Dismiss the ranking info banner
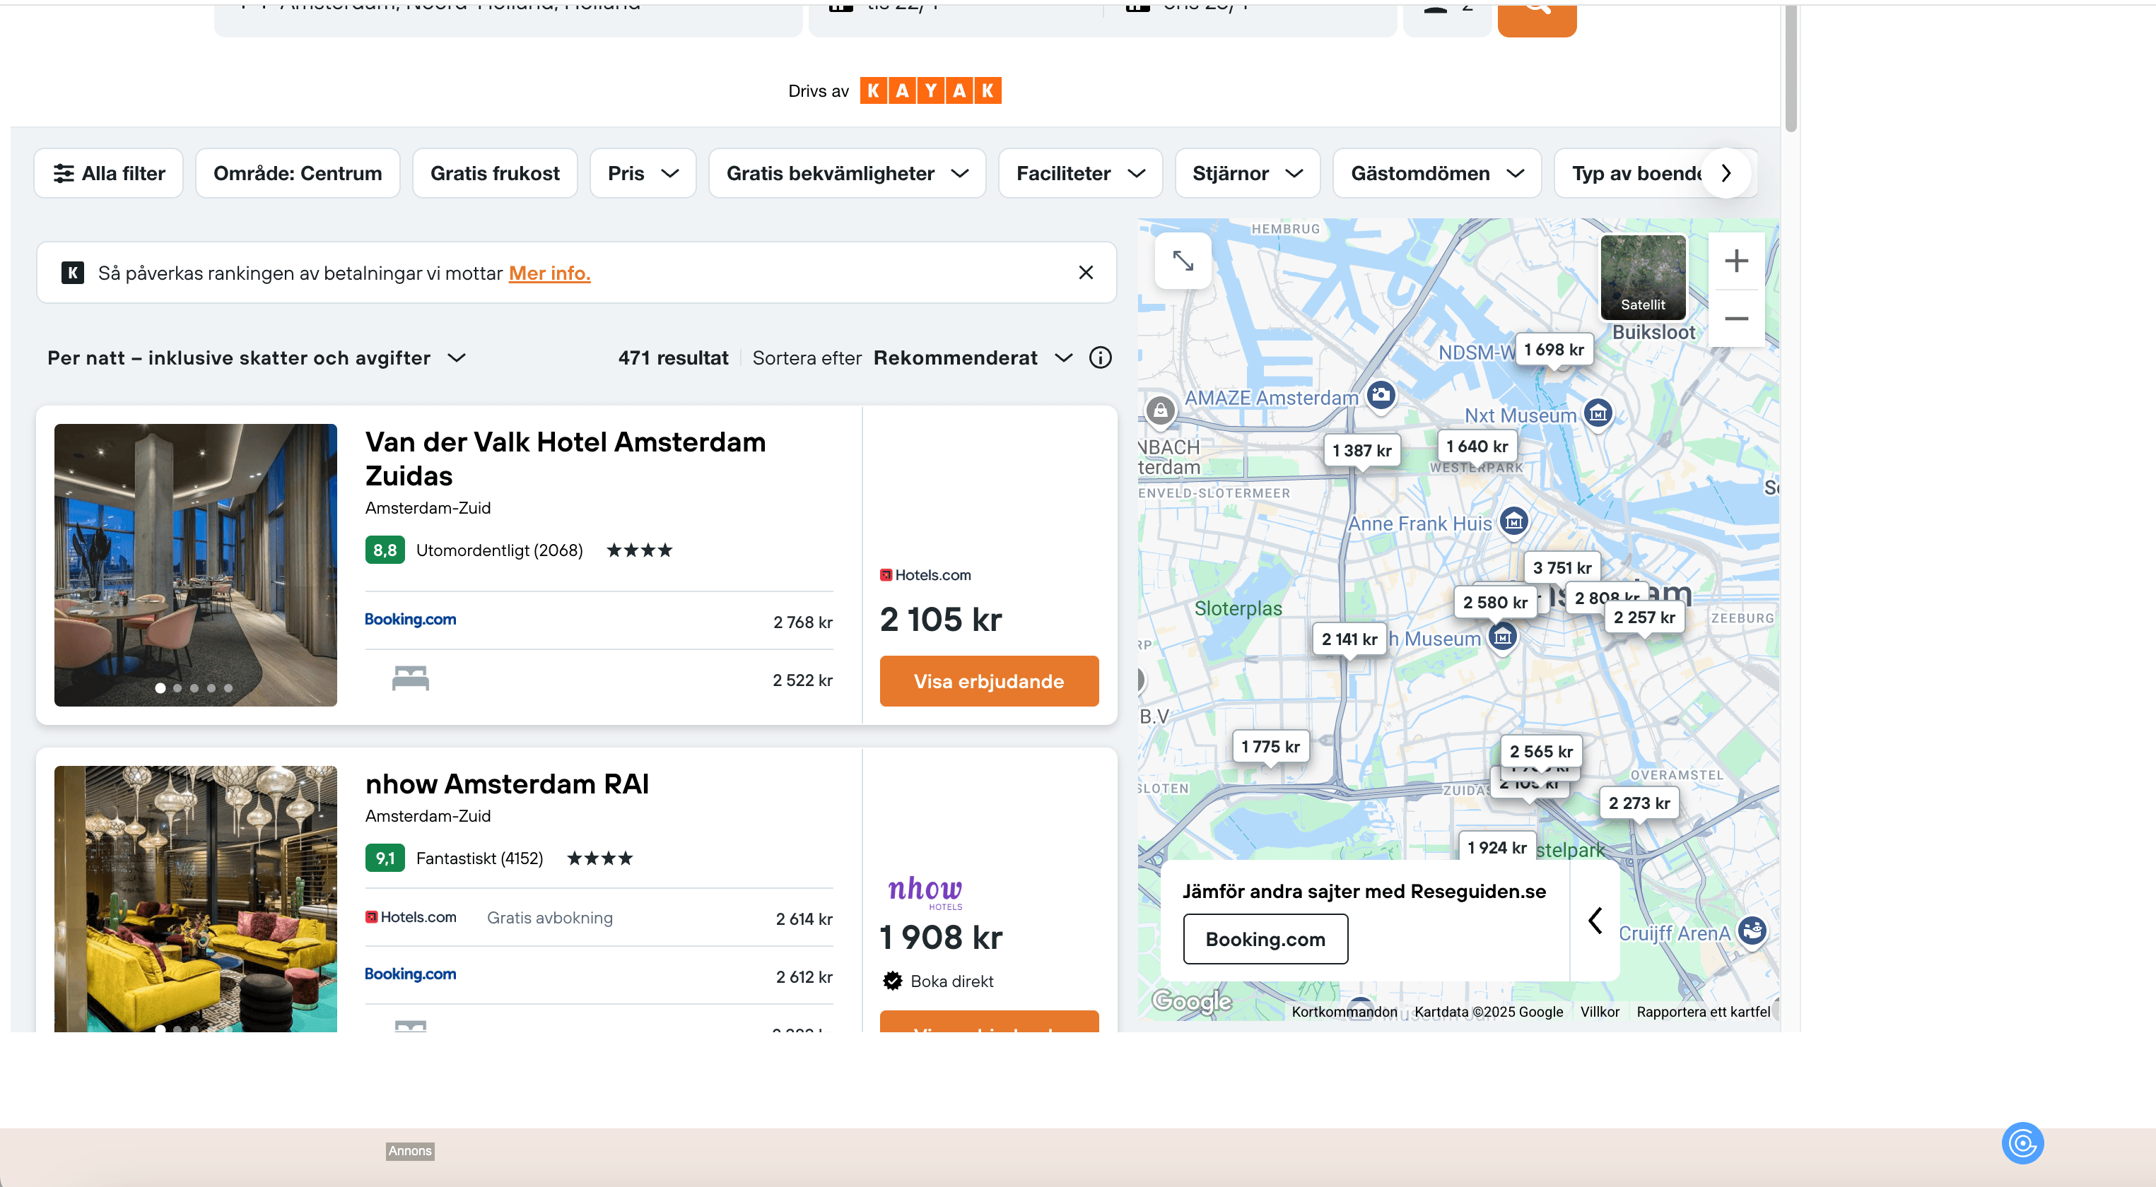This screenshot has width=2156, height=1187. point(1086,273)
